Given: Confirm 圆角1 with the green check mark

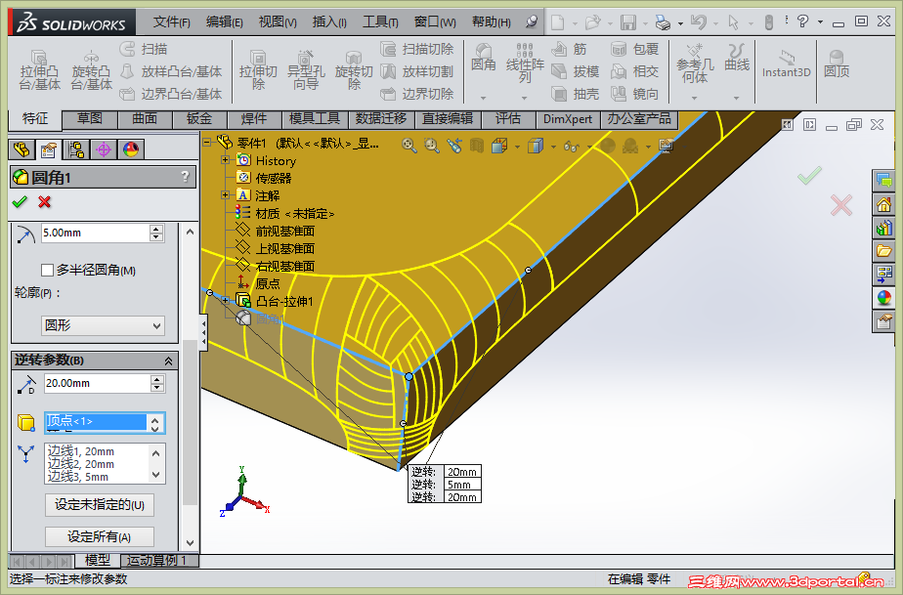Looking at the screenshot, I should pos(20,202).
